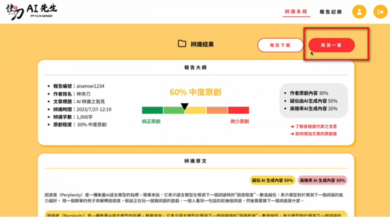Click the dark green gauge segment

(152, 110)
